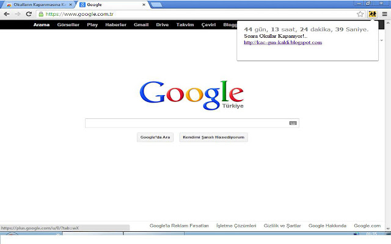391x244 pixels.
Task: Click Kendimi Şanslı Hissediyorum button
Action: (213, 137)
